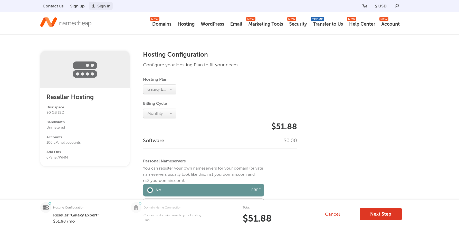Click the Domain Name Connection house icon
Screen dimensions: 459x229
[136, 207]
